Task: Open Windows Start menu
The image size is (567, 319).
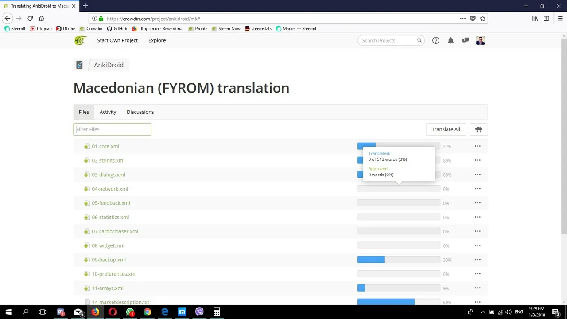Action: [x=8, y=312]
